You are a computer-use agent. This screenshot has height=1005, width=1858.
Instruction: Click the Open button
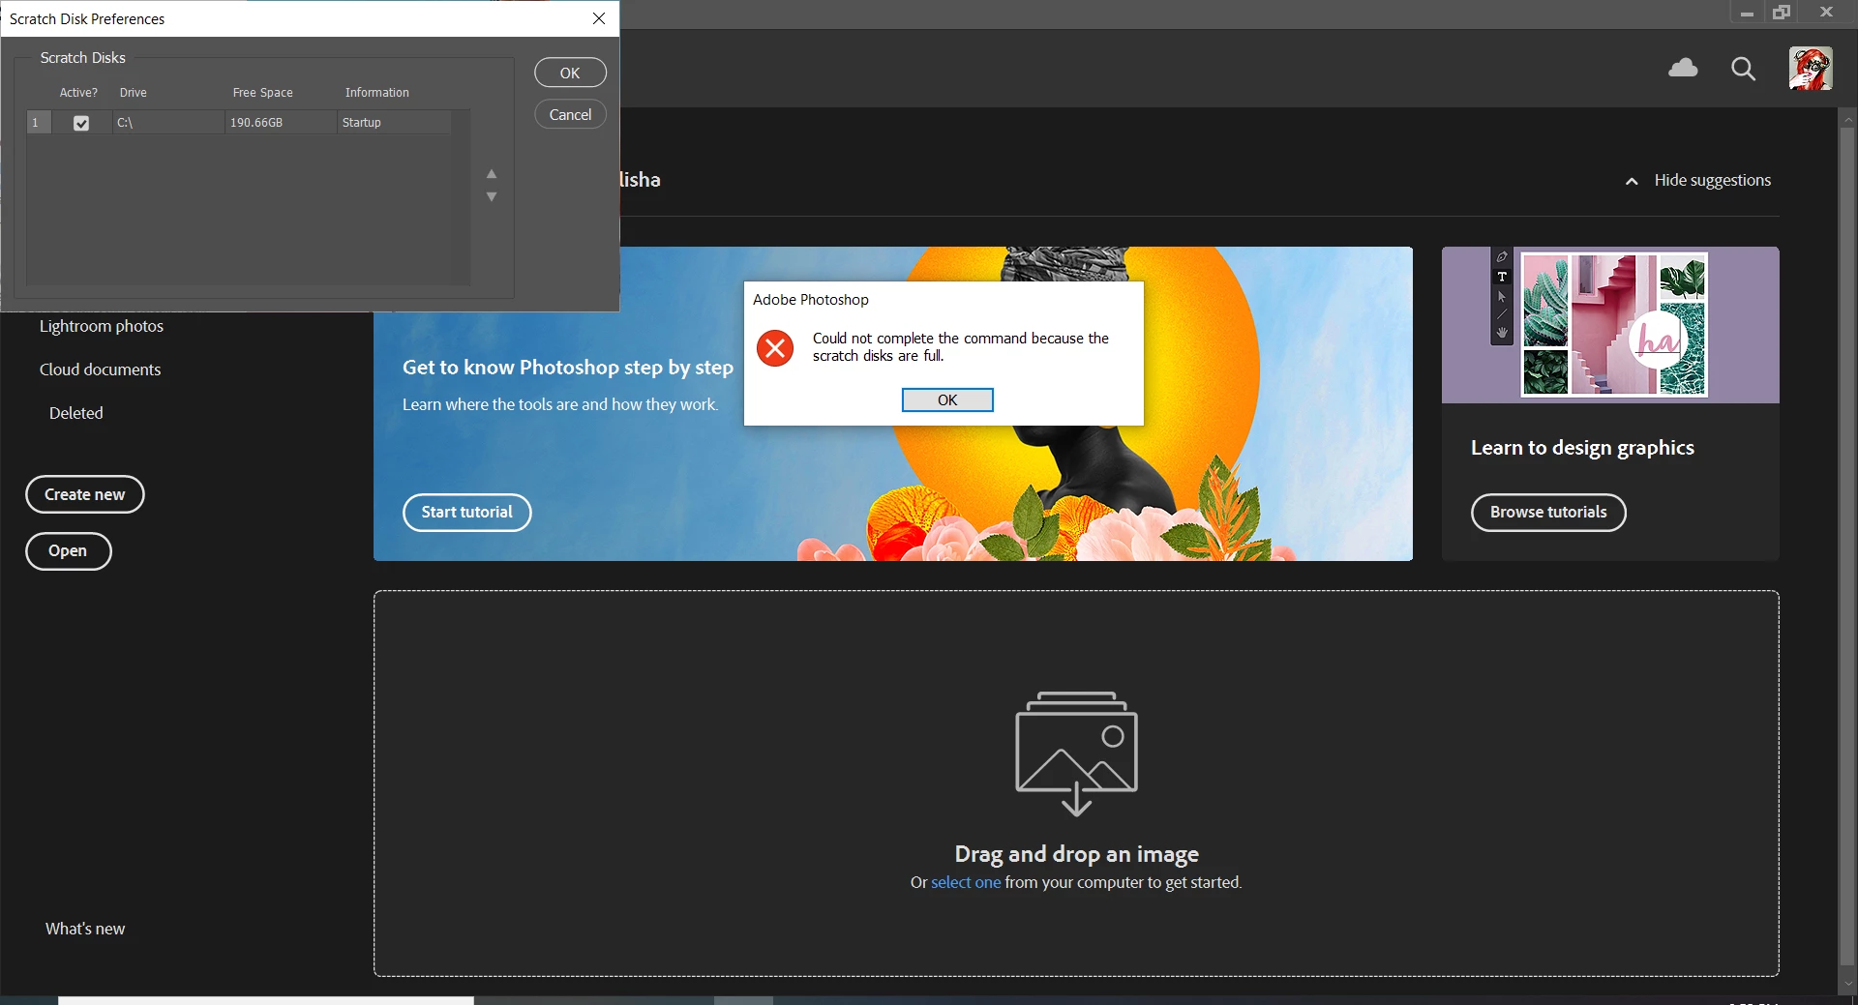[68, 551]
